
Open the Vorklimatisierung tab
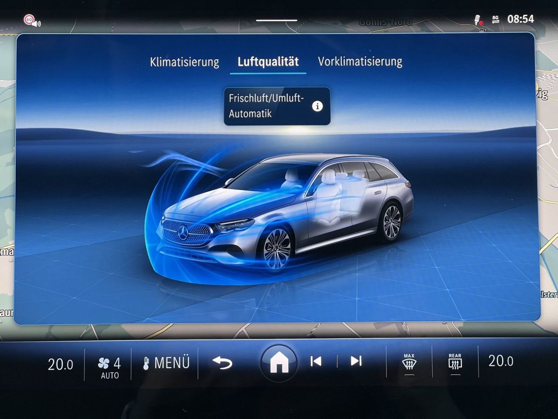click(x=360, y=62)
